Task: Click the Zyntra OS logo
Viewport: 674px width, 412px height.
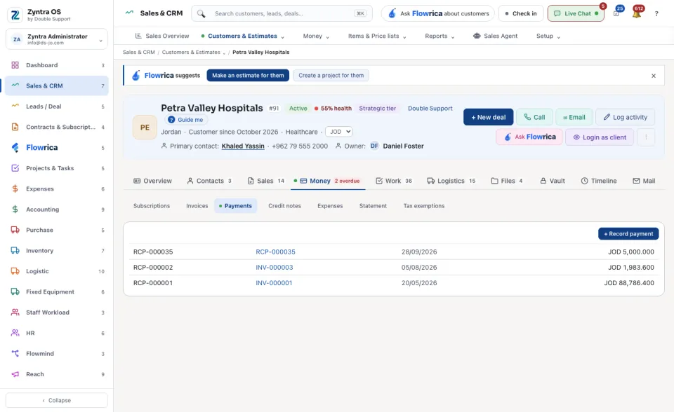Action: pyautogui.click(x=15, y=15)
